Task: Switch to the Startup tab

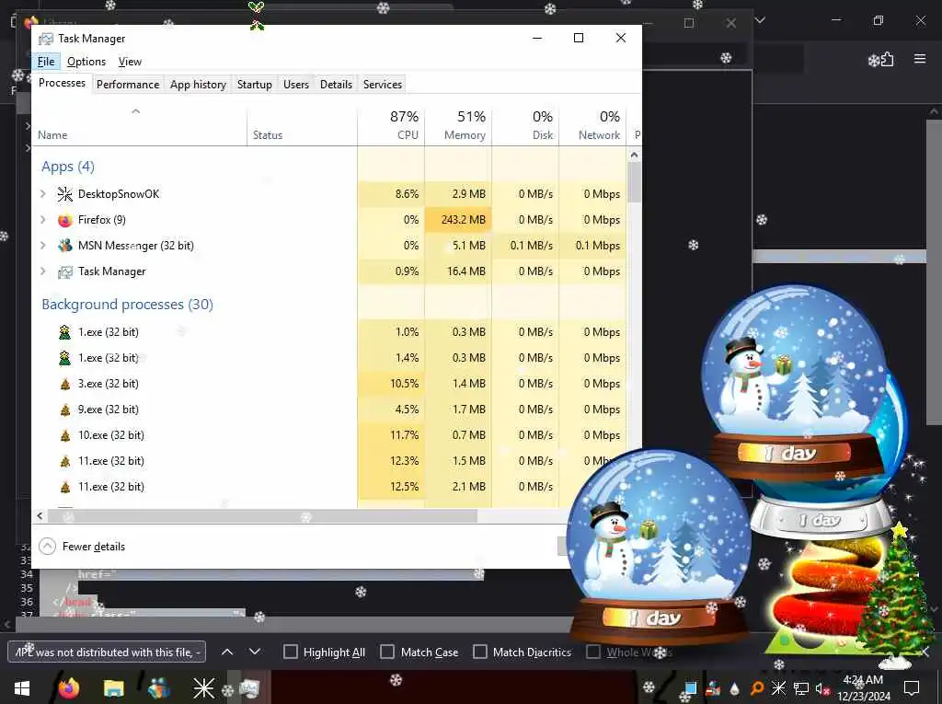Action: click(254, 84)
